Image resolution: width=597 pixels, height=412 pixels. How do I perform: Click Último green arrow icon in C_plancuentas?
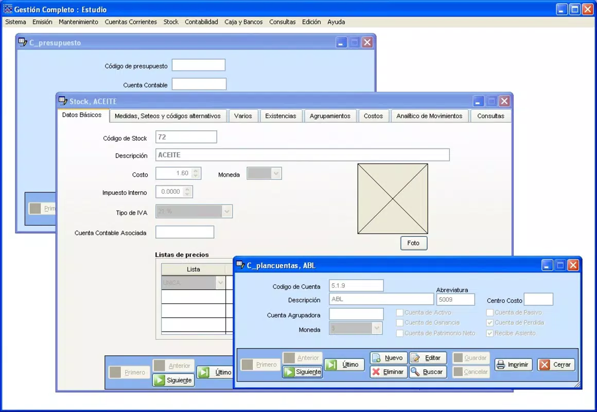click(x=331, y=365)
